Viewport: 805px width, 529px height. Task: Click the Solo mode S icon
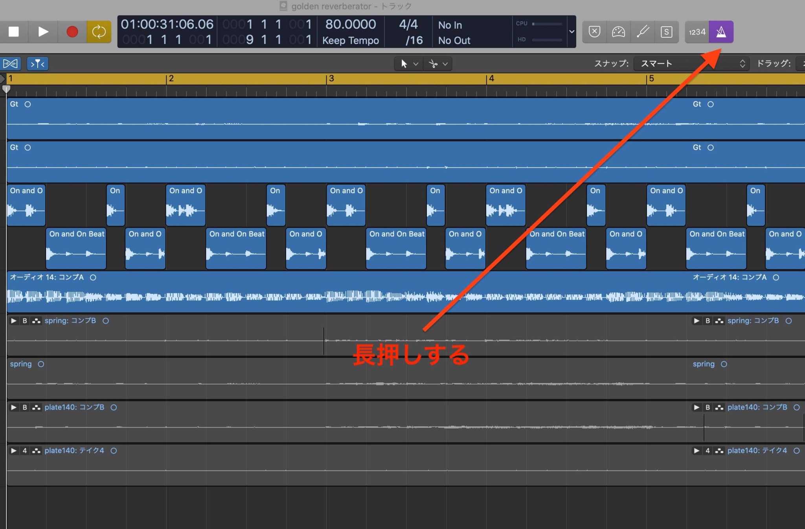click(x=667, y=31)
